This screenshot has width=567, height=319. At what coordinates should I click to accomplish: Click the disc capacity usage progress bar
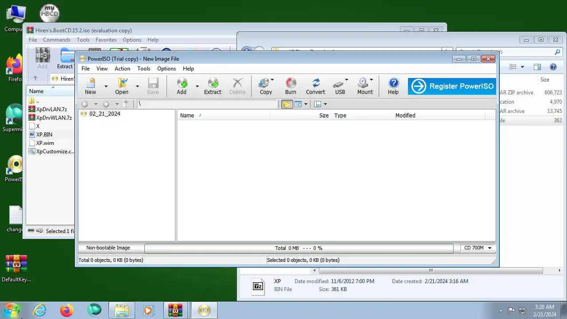click(299, 248)
